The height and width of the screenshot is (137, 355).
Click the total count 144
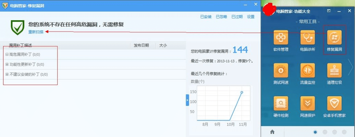(x=240, y=50)
